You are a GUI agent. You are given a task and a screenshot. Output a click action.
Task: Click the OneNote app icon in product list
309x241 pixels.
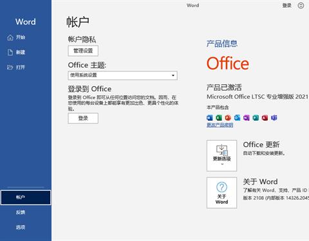click(x=247, y=118)
